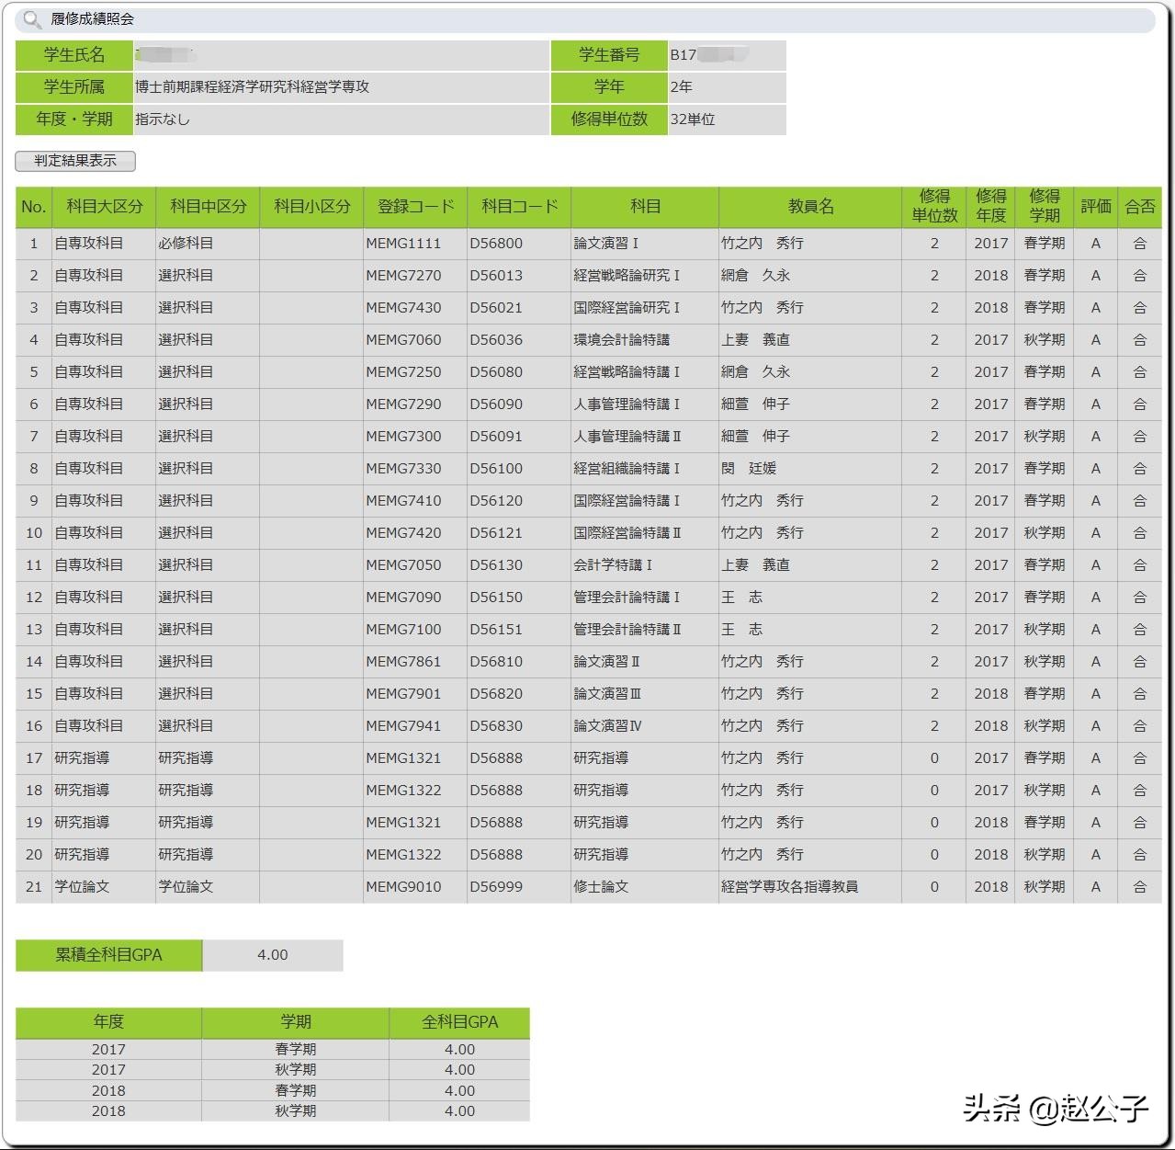This screenshot has width=1175, height=1150.
Task: Click instructor name 閔 廷媛
Action: [749, 469]
